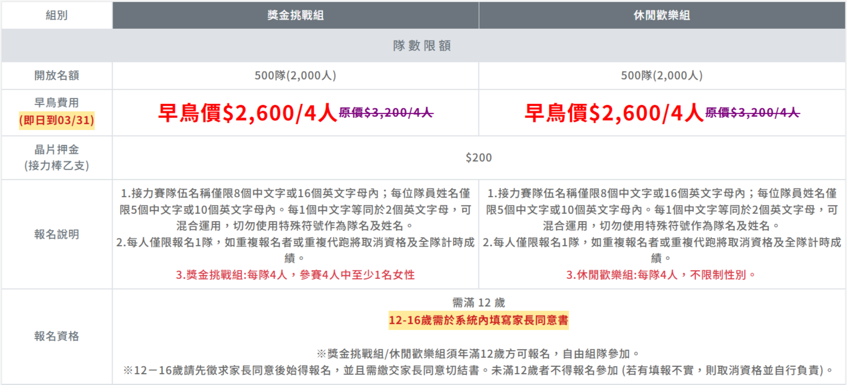Click the 報名說明 row label
This screenshot has width=847, height=385.
[57, 235]
